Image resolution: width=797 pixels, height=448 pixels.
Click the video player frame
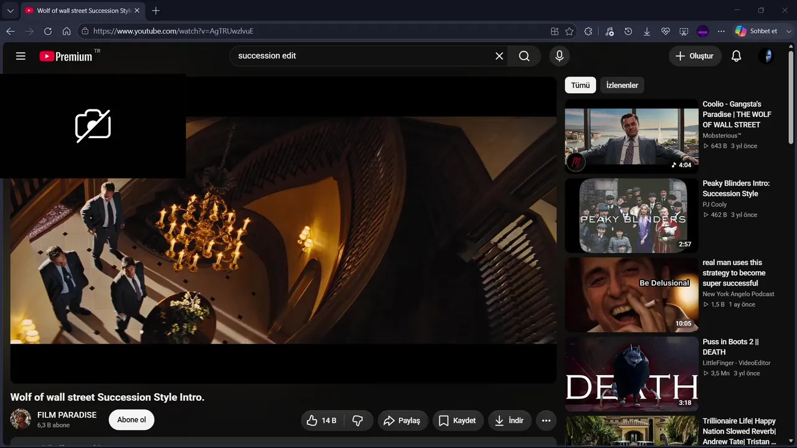283,230
